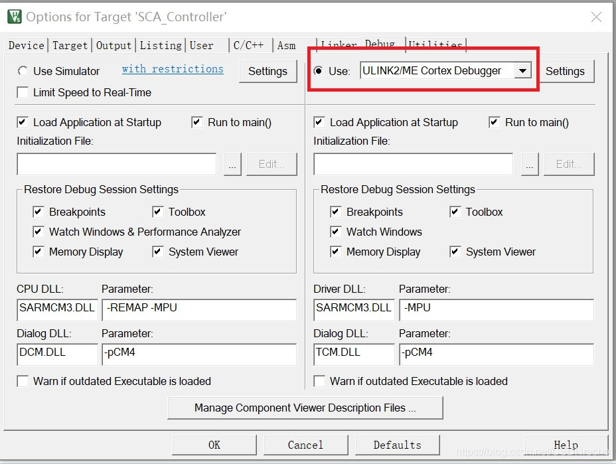Toggle simulator Load Application at Startup

[23, 122]
